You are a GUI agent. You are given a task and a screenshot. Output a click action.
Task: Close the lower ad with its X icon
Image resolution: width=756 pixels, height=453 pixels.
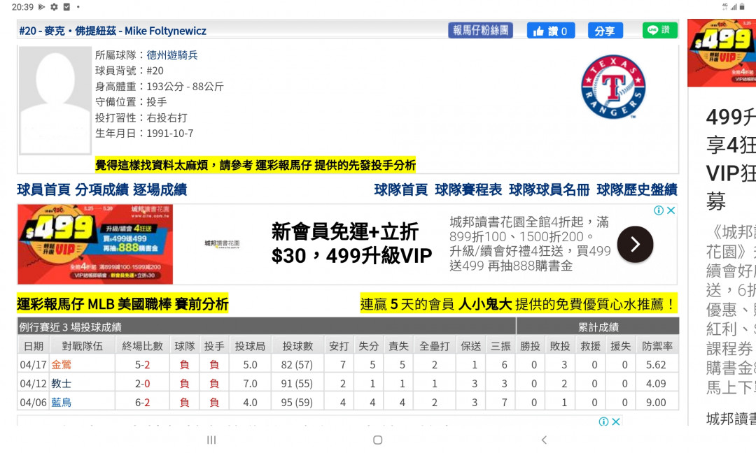[616, 422]
